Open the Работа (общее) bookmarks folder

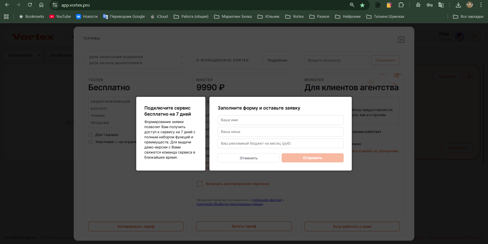(x=191, y=17)
